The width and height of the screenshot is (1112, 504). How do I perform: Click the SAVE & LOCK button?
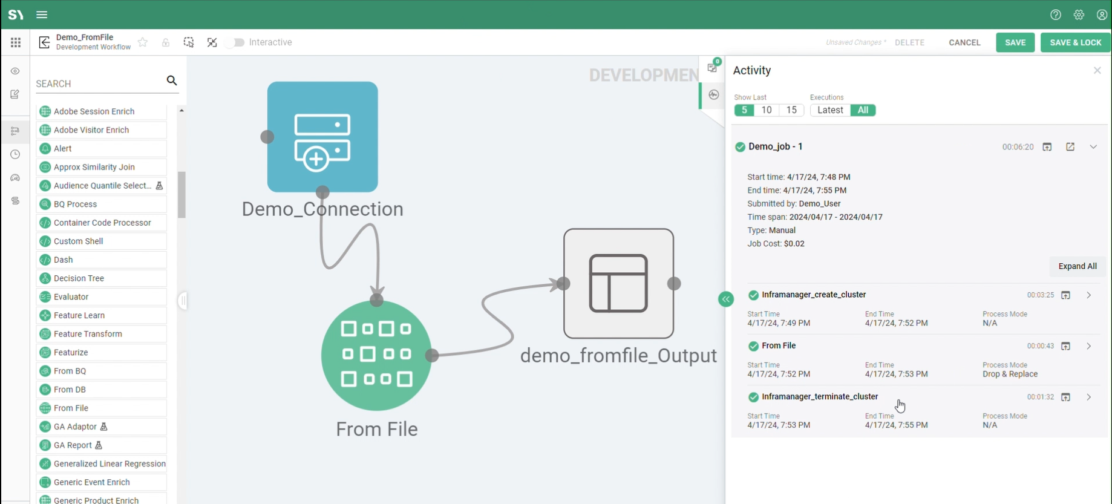click(1075, 42)
